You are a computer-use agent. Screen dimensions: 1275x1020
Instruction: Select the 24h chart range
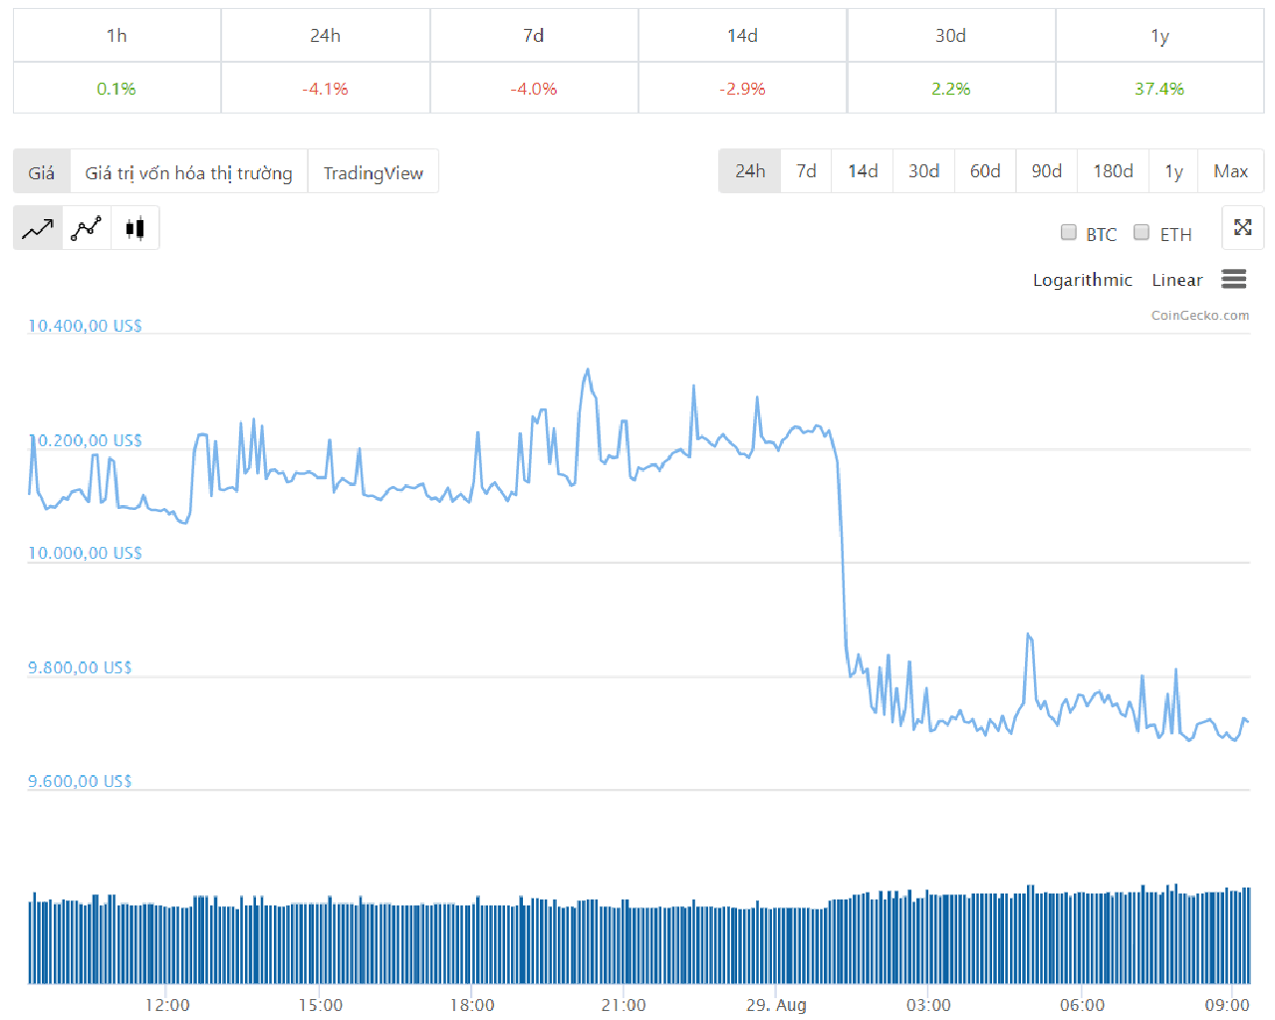point(750,170)
